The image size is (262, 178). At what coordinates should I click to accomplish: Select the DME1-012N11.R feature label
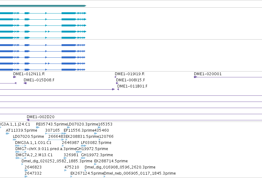[29, 74]
